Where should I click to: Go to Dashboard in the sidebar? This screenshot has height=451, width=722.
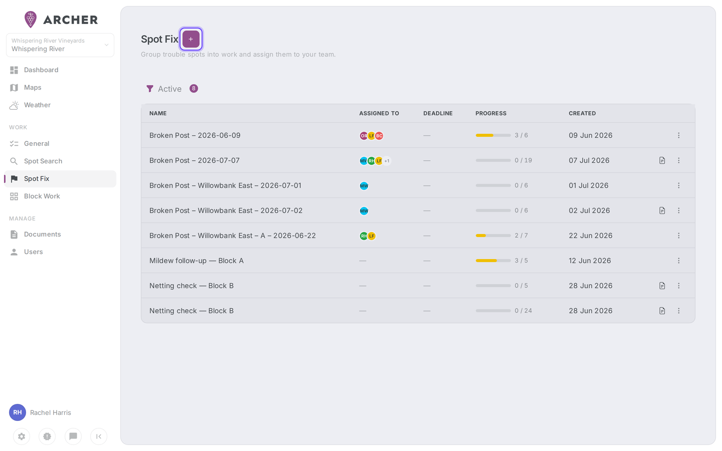[60, 70]
